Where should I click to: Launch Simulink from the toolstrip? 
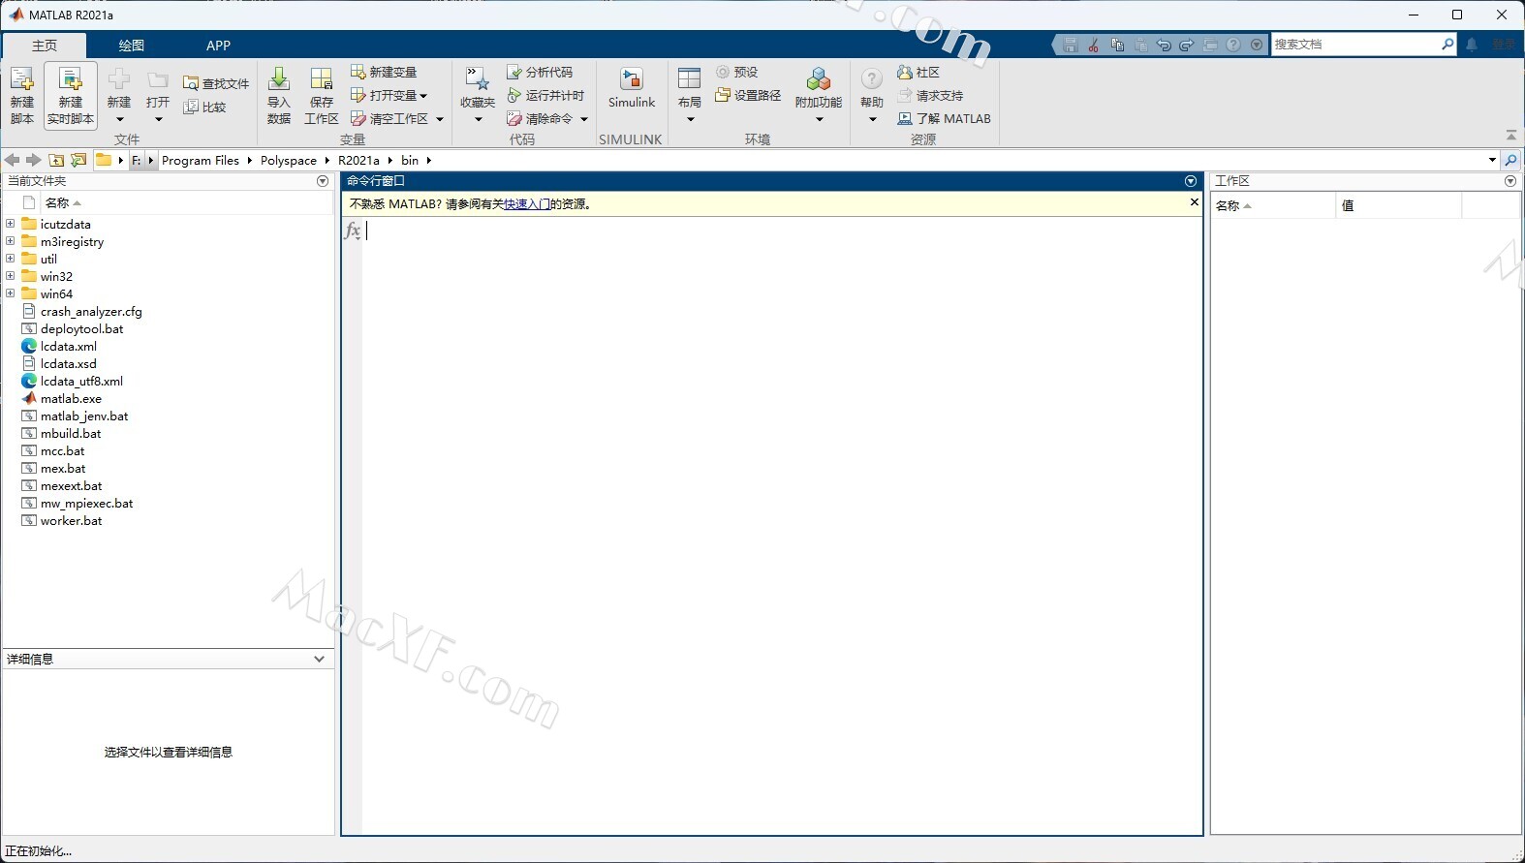click(x=632, y=87)
